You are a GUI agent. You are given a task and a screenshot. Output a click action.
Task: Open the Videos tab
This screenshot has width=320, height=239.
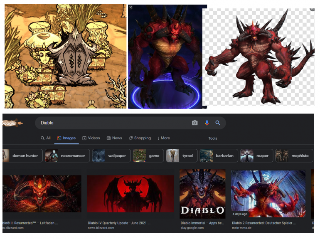[91, 138]
